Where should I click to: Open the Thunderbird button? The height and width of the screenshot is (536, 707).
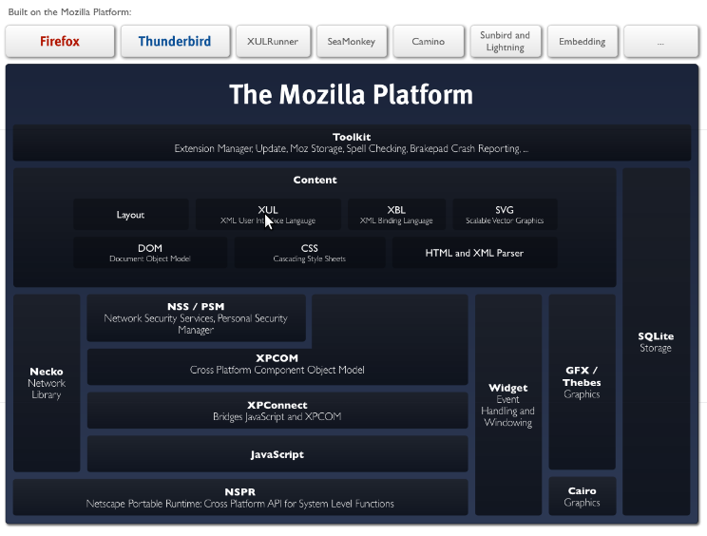pos(175,41)
